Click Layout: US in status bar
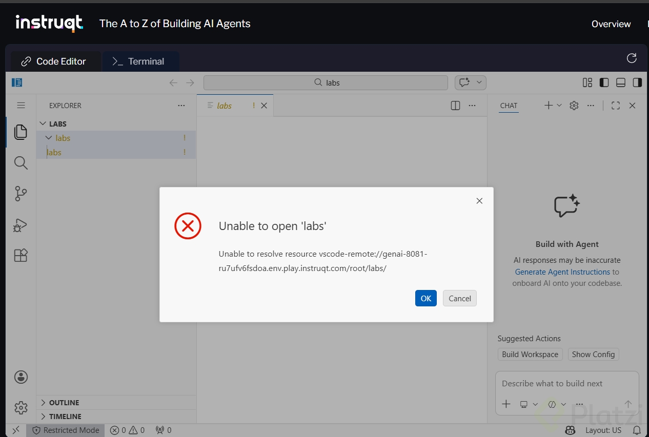 tap(603, 430)
